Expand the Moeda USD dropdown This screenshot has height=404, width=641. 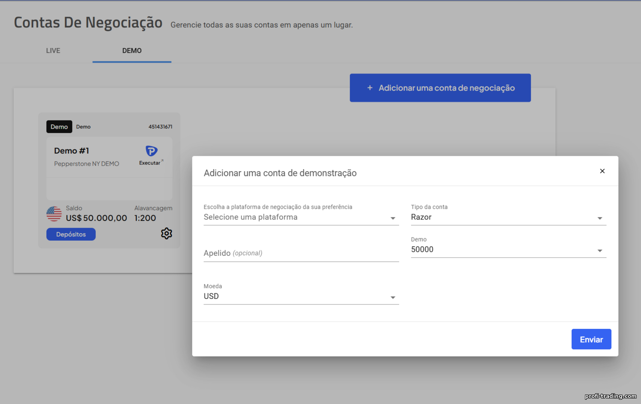point(301,296)
